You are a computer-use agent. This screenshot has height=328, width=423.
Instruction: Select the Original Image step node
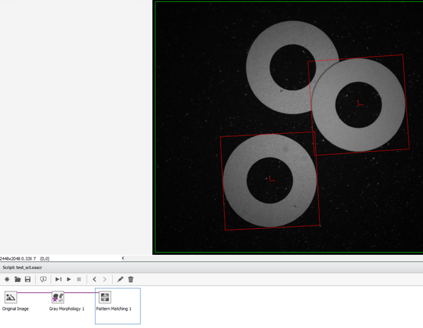coord(11,297)
